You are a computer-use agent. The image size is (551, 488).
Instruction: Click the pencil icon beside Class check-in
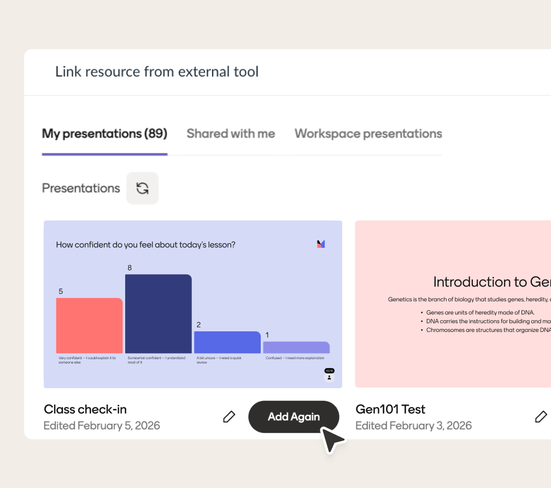coord(229,416)
